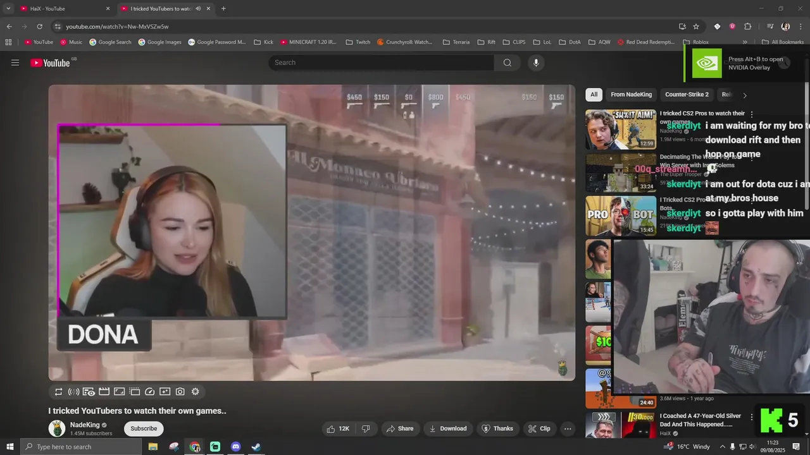Image resolution: width=810 pixels, height=455 pixels.
Task: Open the DotA bookmark folder
Action: tap(570, 42)
